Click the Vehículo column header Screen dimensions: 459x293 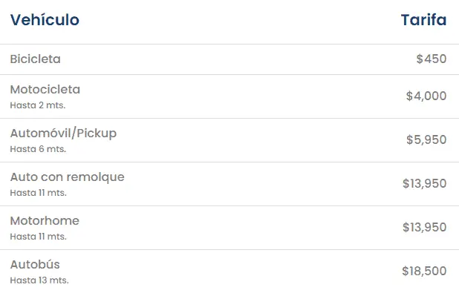(x=45, y=20)
